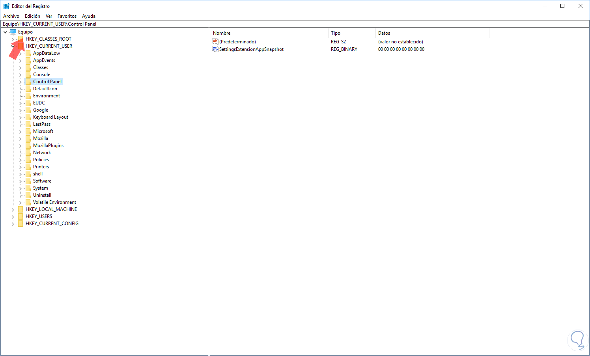Open the Edición menu
590x356 pixels.
pyautogui.click(x=32, y=16)
